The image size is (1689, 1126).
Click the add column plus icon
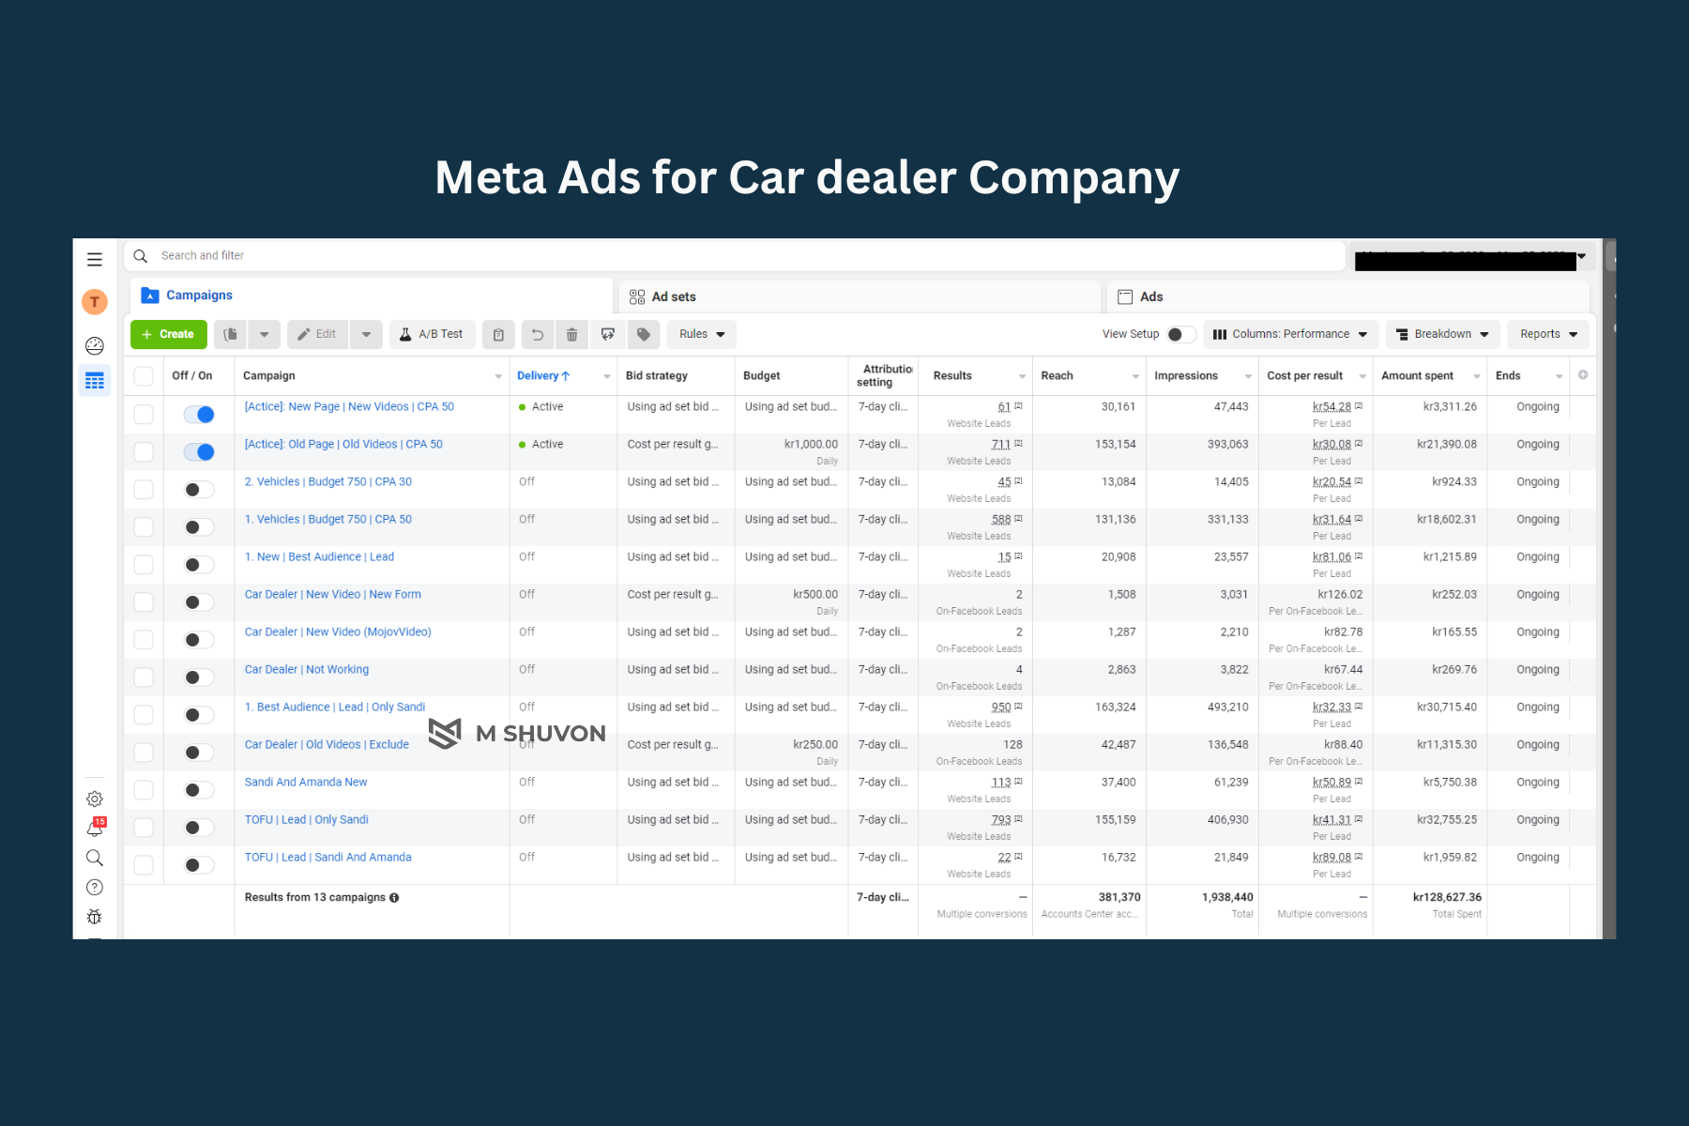pos(1583,375)
